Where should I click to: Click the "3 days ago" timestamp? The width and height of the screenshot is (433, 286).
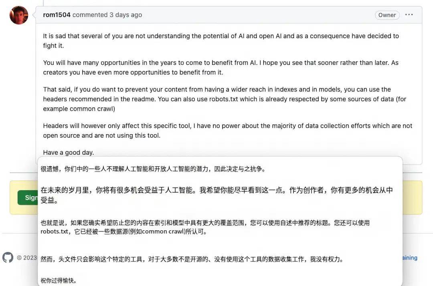(x=125, y=15)
